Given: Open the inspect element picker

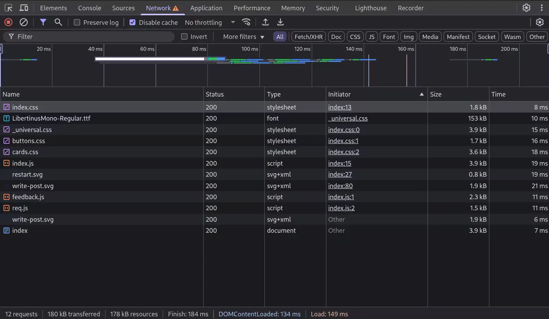Looking at the screenshot, I should [x=8, y=8].
